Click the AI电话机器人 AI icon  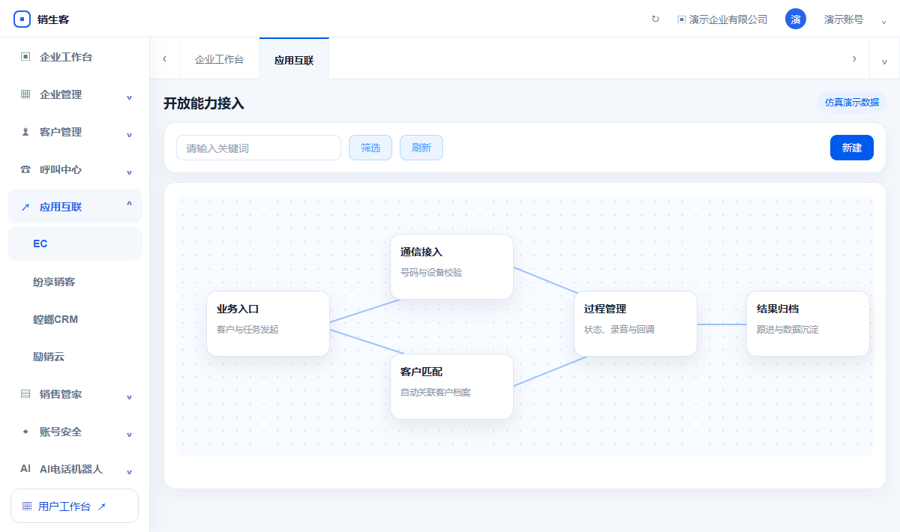(x=25, y=469)
